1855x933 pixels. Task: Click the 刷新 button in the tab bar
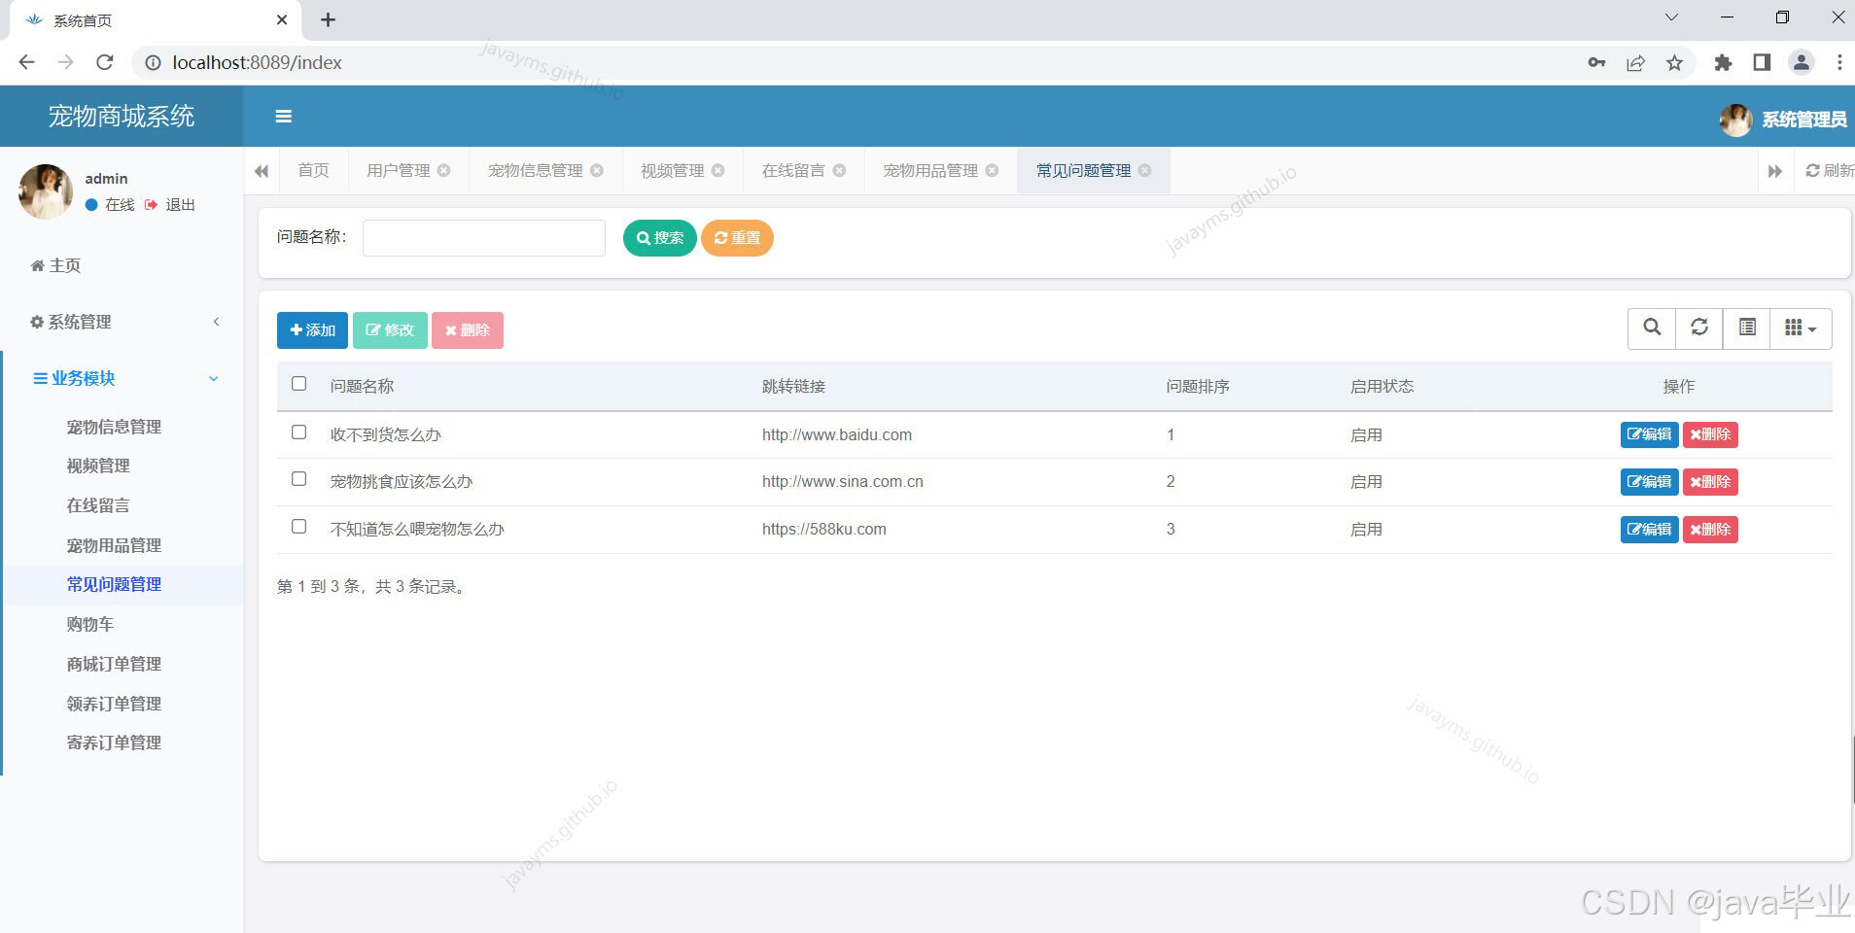coord(1829,170)
